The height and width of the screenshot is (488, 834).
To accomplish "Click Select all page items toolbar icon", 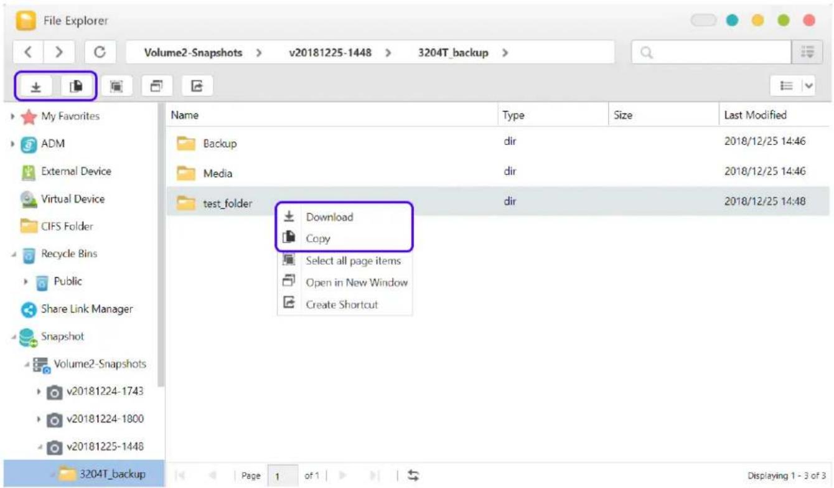I will [x=116, y=86].
